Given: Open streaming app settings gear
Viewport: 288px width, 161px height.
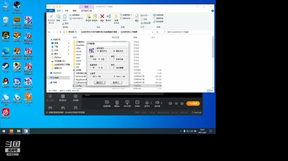Looking at the screenshot, I should point(182,103).
